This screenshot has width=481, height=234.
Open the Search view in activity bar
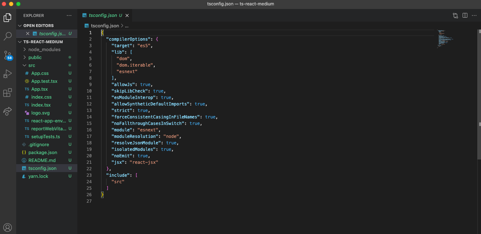(x=8, y=36)
